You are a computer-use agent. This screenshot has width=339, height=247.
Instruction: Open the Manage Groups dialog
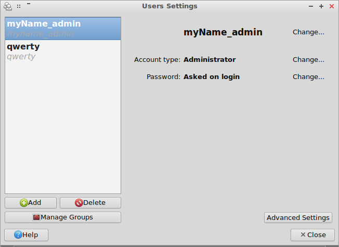[63, 217]
